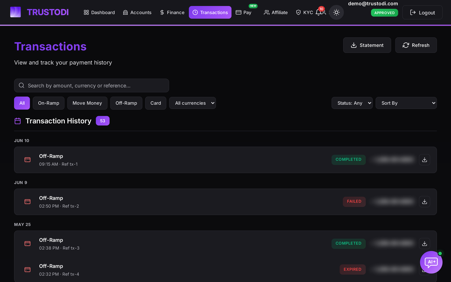Click the Trustodi logo icon
This screenshot has width=451, height=282.
(15, 12)
